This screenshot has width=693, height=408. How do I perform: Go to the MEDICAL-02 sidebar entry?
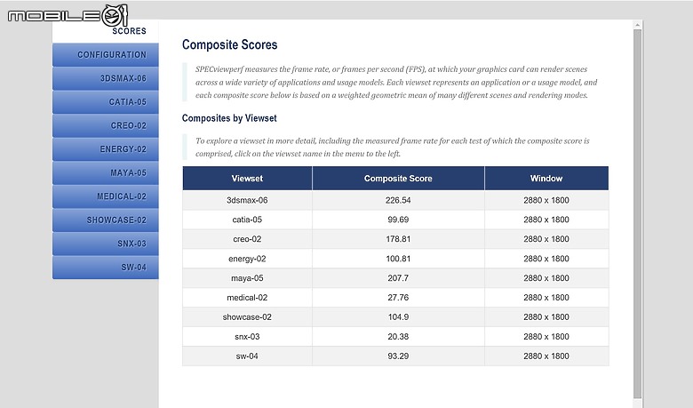click(x=106, y=196)
